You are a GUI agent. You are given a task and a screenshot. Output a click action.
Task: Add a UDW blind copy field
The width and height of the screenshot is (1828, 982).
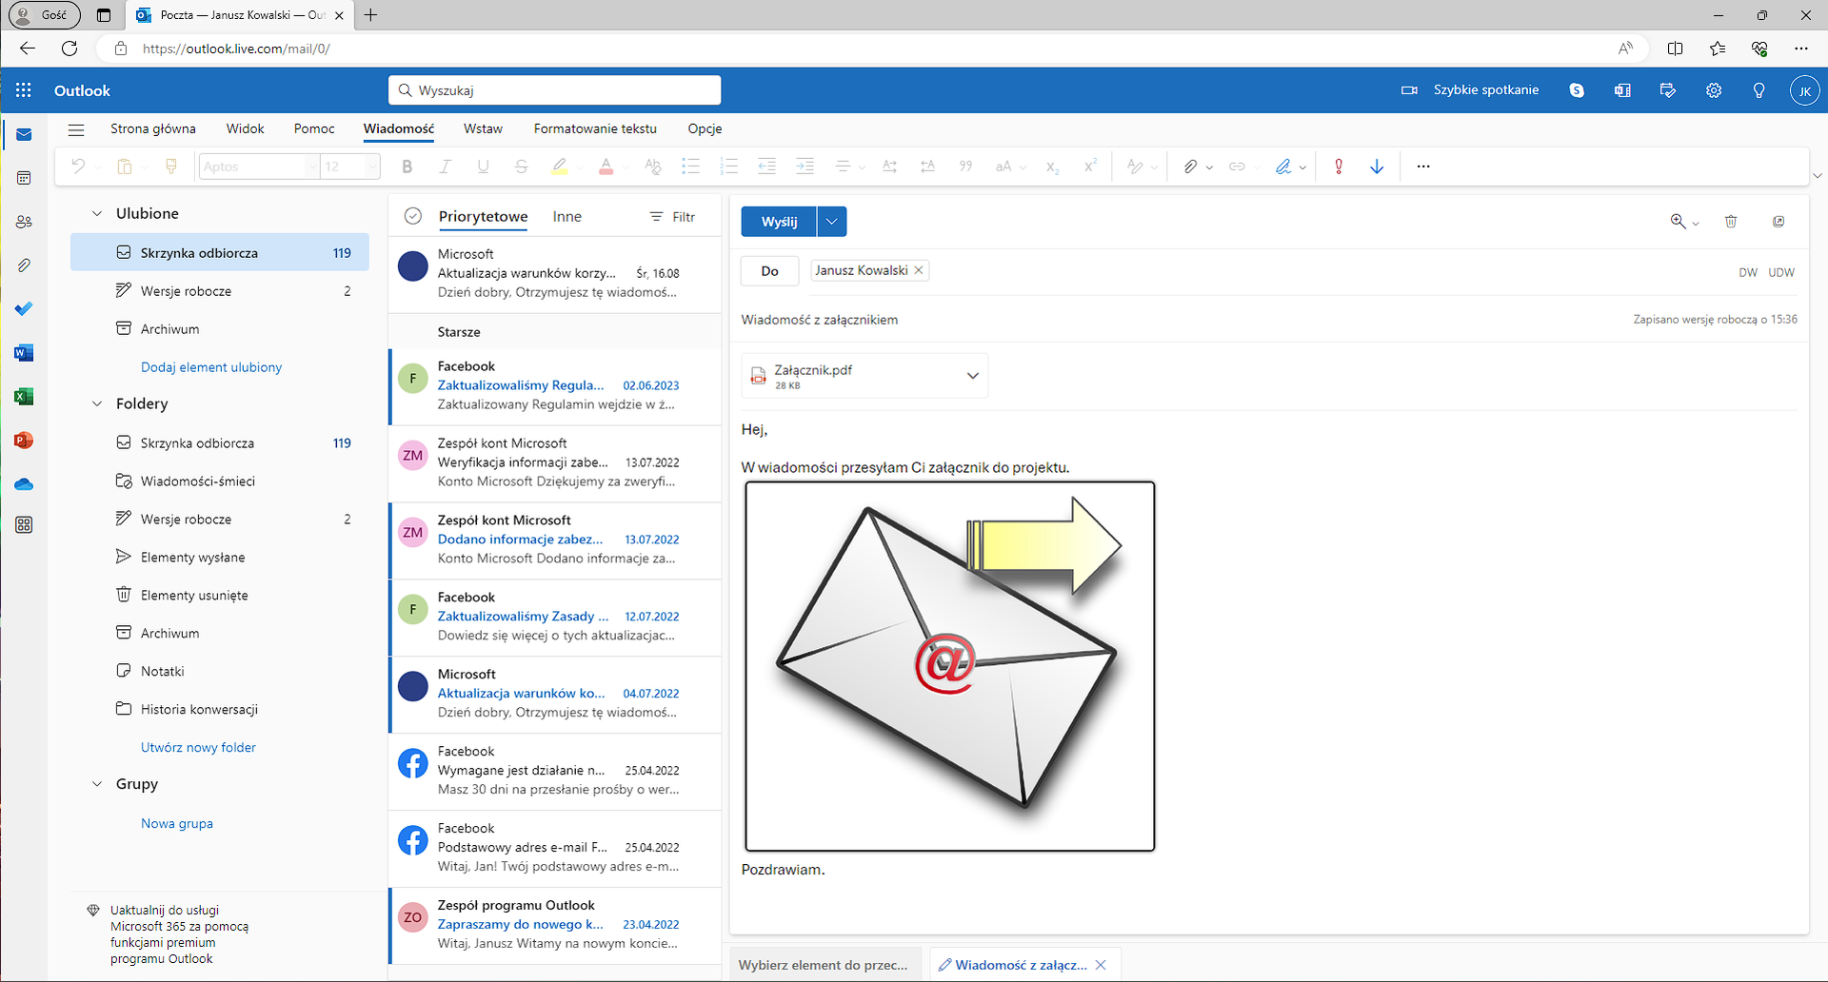pyautogui.click(x=1781, y=272)
